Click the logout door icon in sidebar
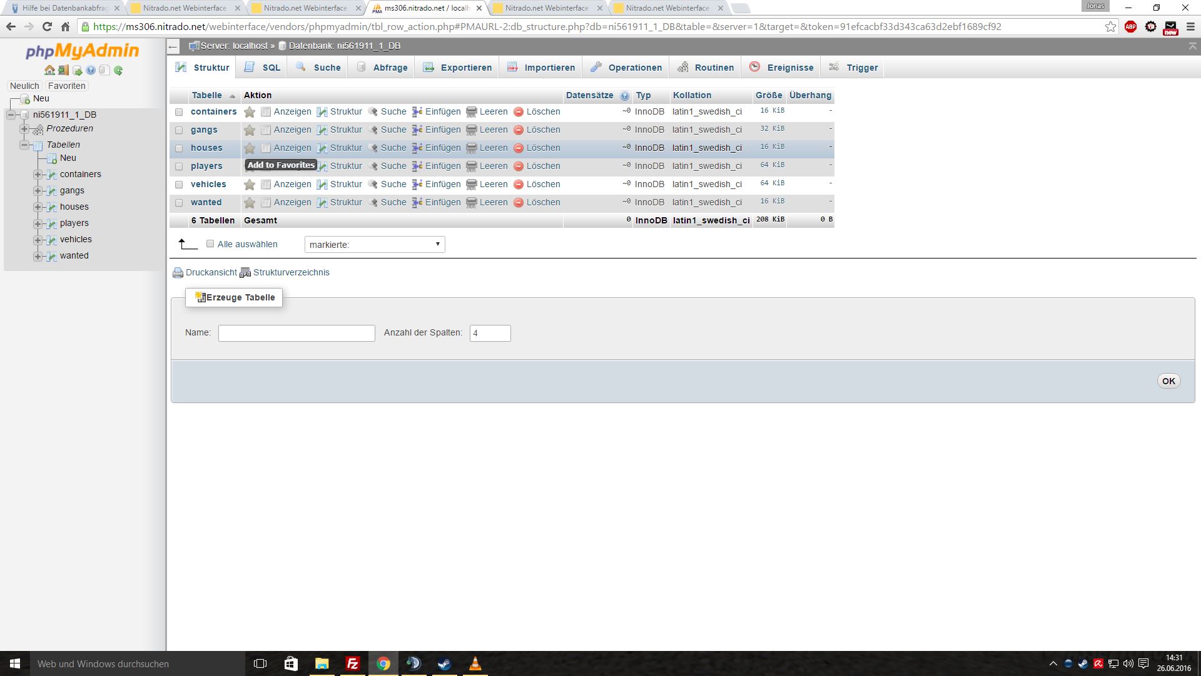This screenshot has width=1201, height=676. (x=63, y=71)
